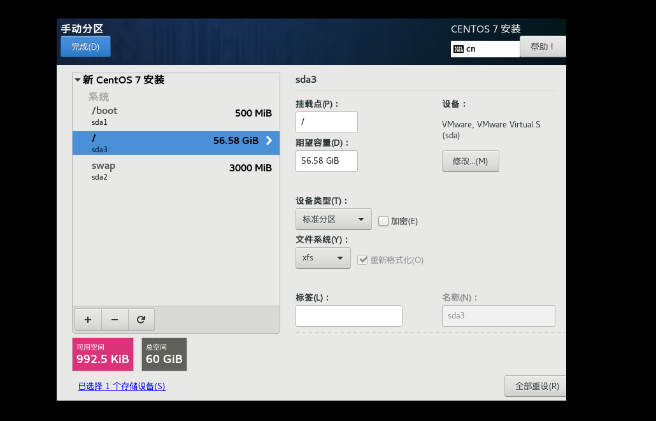Click the 修改...(M) modify device button
This screenshot has height=421, width=656.
click(x=470, y=161)
